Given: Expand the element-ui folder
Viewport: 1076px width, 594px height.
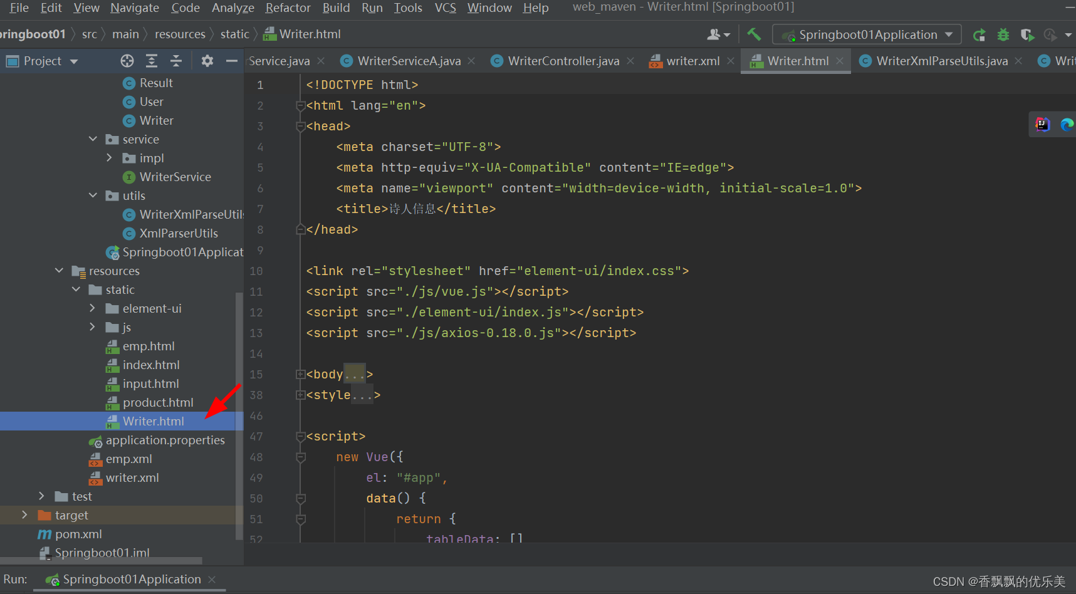Looking at the screenshot, I should [93, 308].
